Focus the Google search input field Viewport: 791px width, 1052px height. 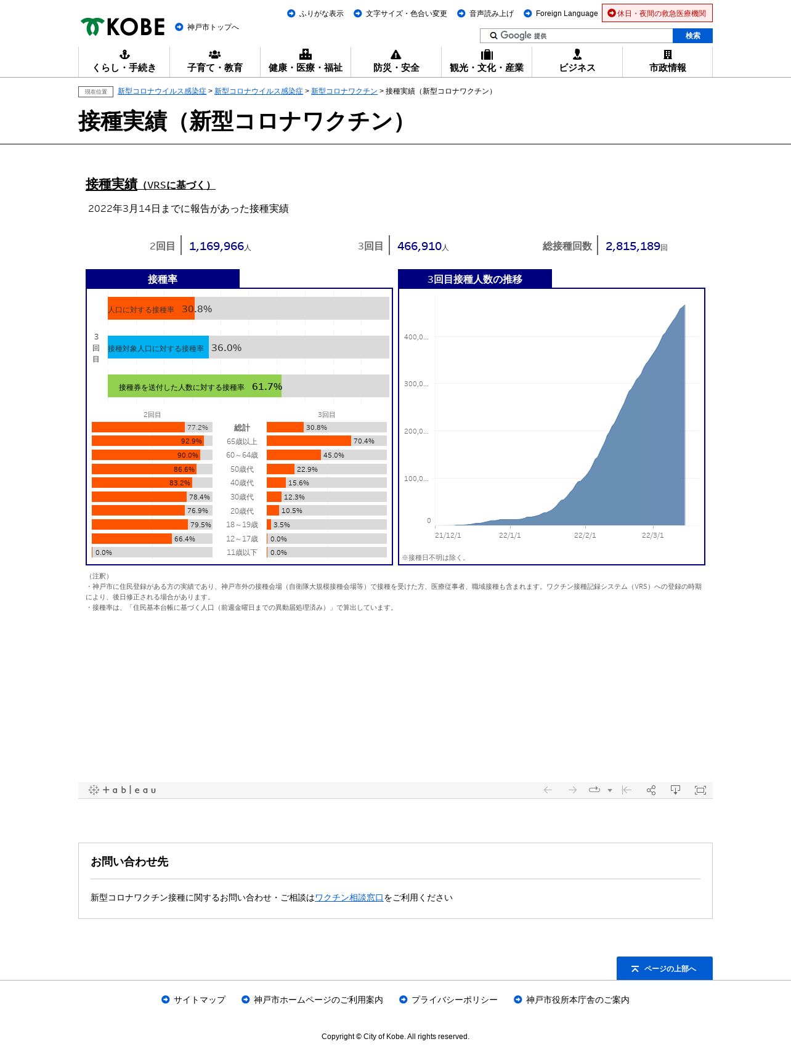tap(577, 36)
